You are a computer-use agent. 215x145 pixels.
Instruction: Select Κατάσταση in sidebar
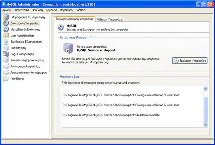point(18,48)
